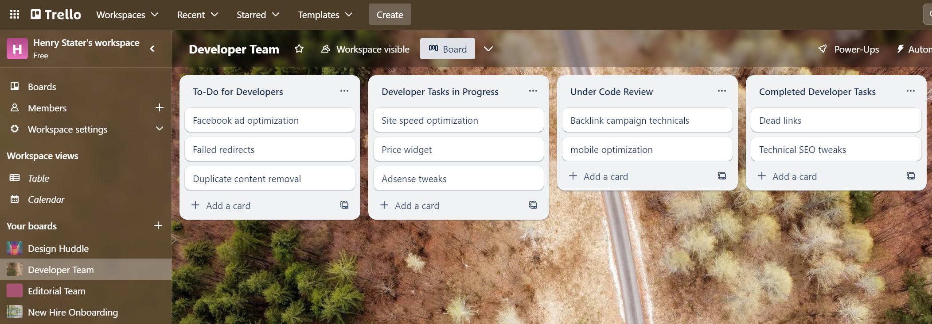Open Under Code Review list actions menu

(x=722, y=91)
